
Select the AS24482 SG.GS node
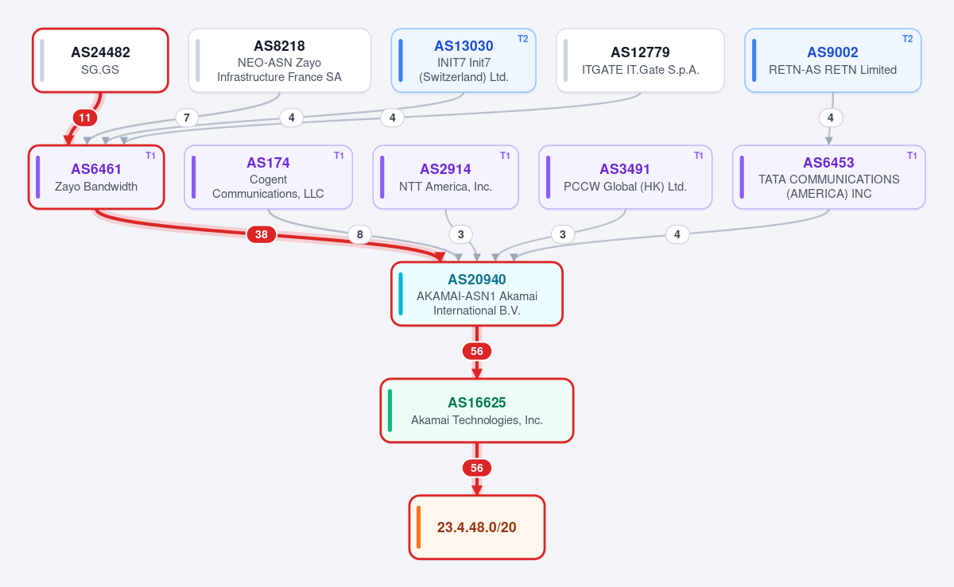tap(100, 60)
